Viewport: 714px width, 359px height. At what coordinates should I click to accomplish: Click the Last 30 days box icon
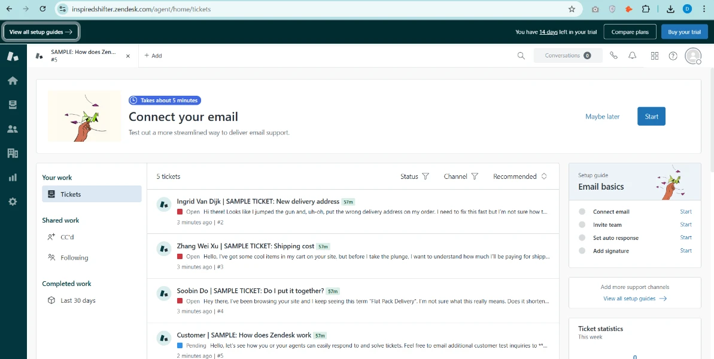pos(51,301)
